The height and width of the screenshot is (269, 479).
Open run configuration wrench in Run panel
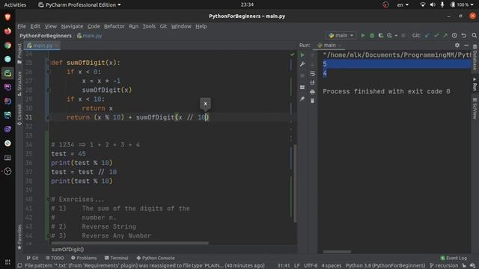[x=302, y=64]
